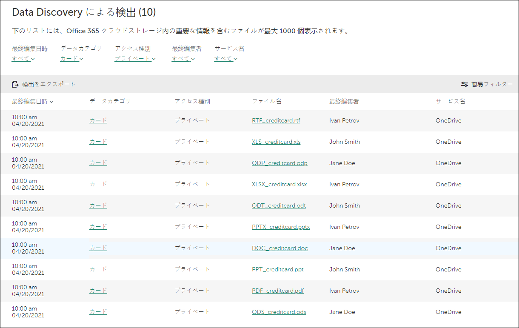Open the データカテゴリ filter dropdown showing カード
The width and height of the screenshot is (519, 328).
(70, 59)
